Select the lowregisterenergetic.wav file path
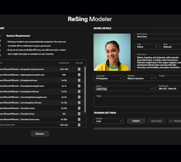Image resolution: width=181 pixels, height=162 pixels. click(x=22, y=86)
